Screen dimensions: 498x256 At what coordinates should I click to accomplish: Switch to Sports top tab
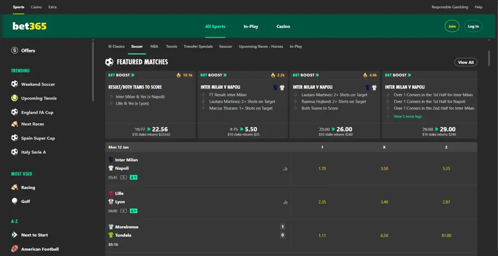point(18,7)
